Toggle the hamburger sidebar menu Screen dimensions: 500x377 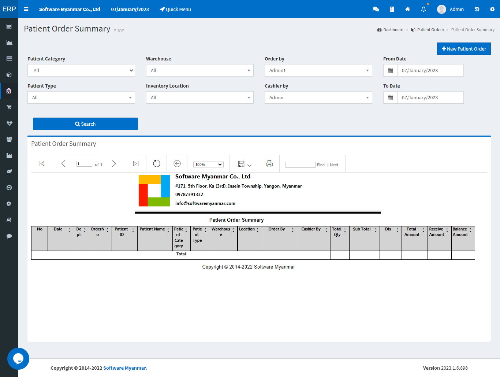(26, 9)
